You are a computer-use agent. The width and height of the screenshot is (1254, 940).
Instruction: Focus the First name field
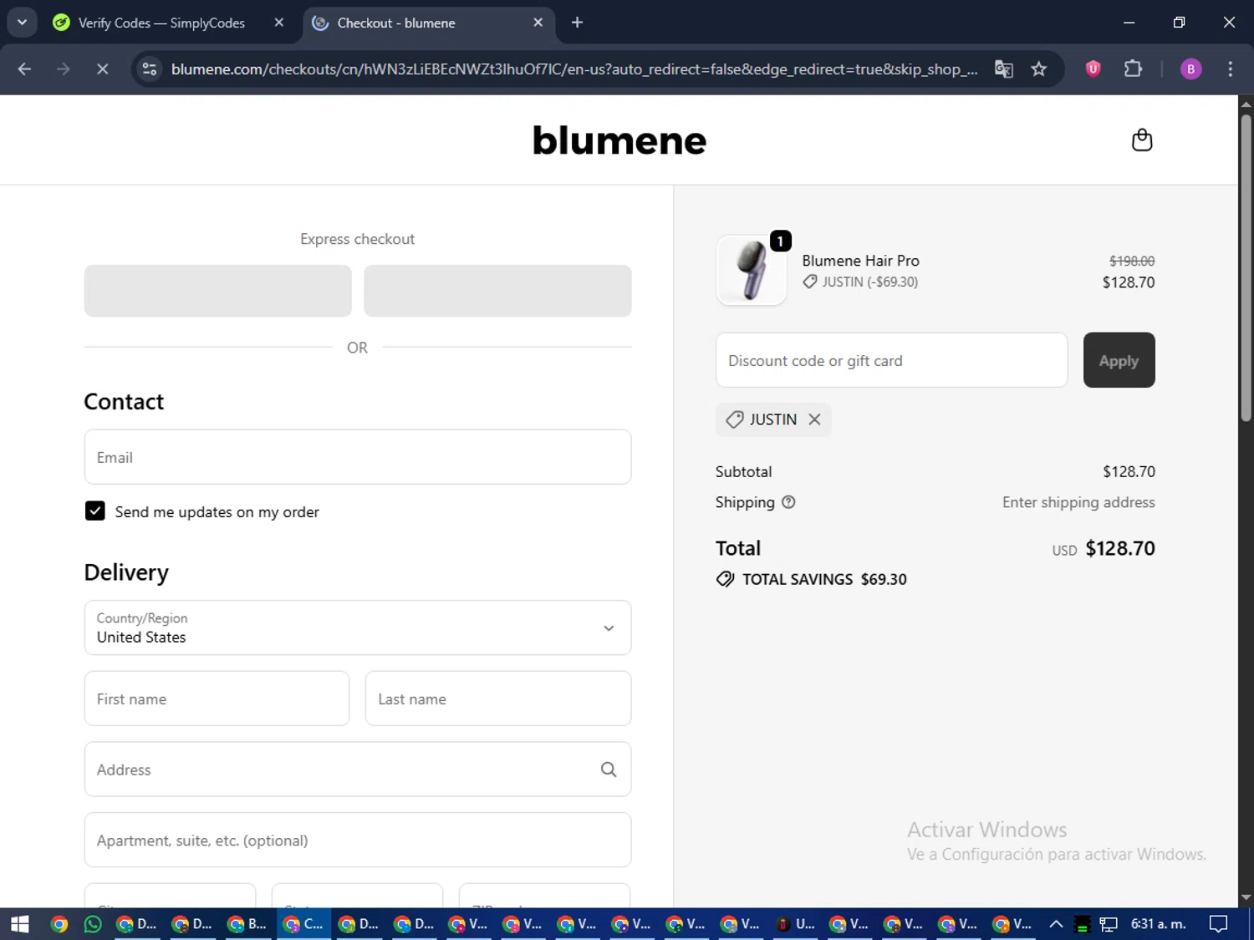[x=217, y=699]
